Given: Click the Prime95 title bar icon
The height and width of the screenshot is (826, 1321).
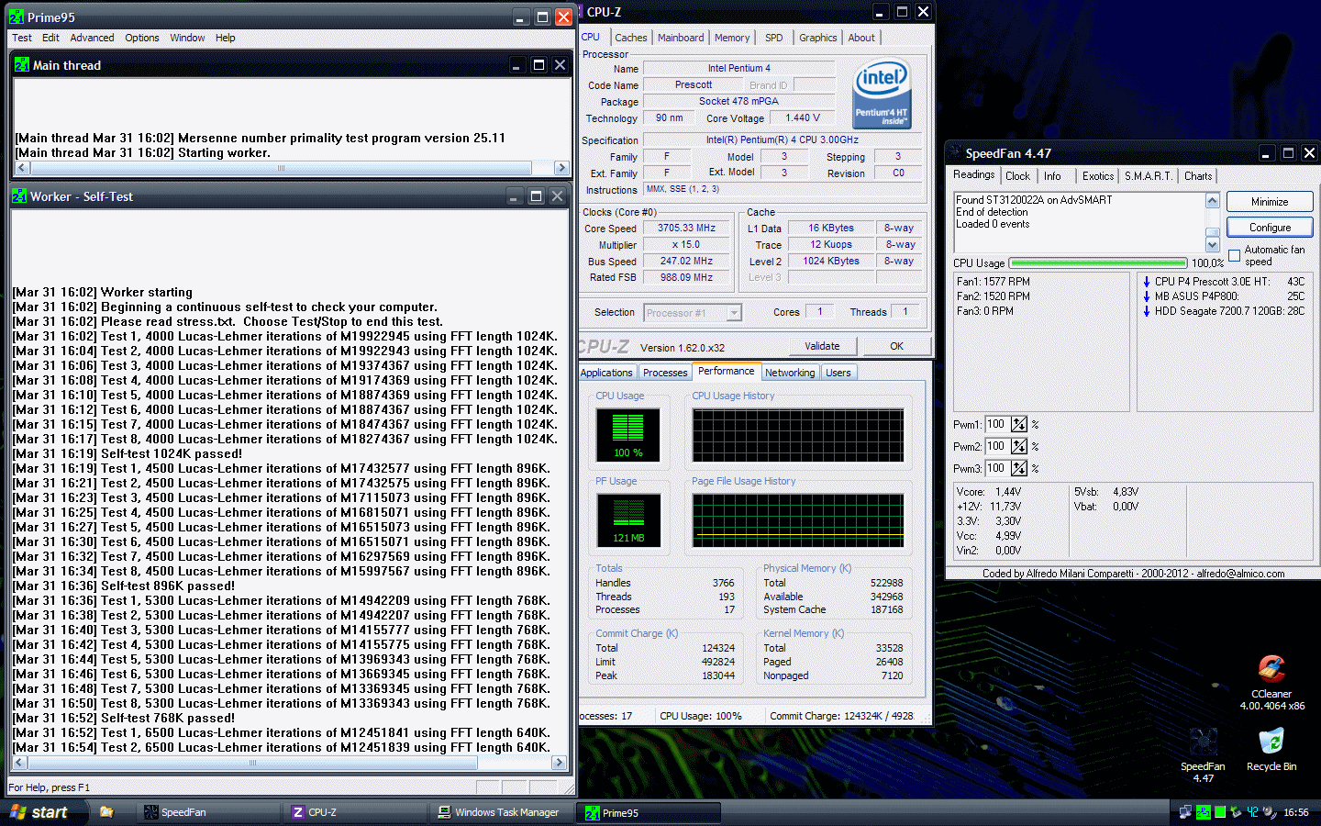Looking at the screenshot, I should point(17,17).
